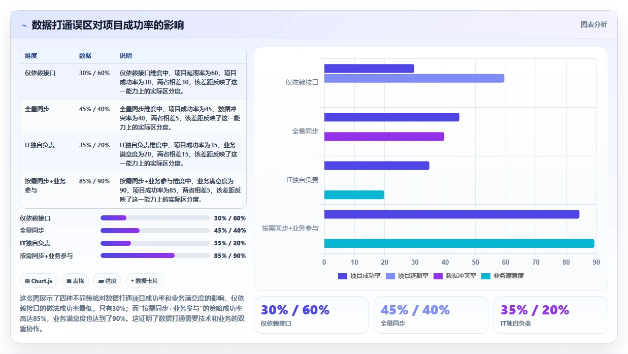Select the 表格 tag chip
This screenshot has width=628, height=354.
pos(75,281)
